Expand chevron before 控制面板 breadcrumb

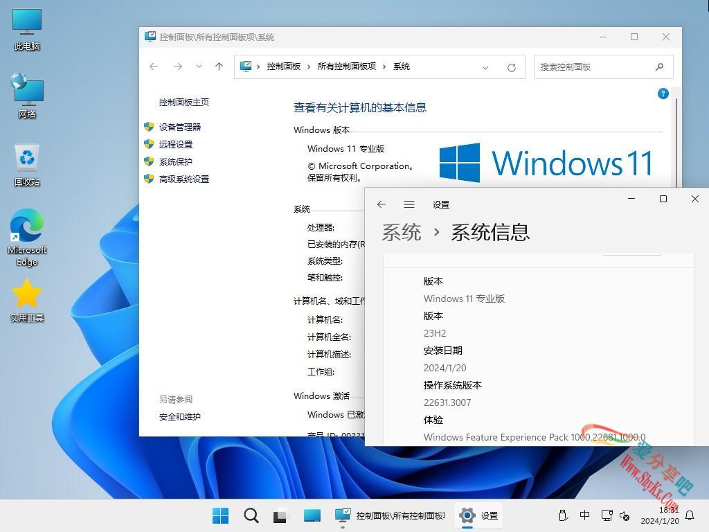(258, 67)
